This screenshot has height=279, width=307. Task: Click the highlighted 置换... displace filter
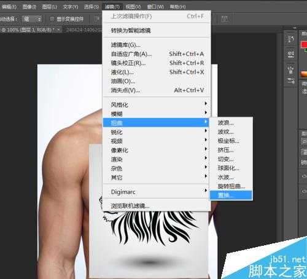(x=231, y=195)
